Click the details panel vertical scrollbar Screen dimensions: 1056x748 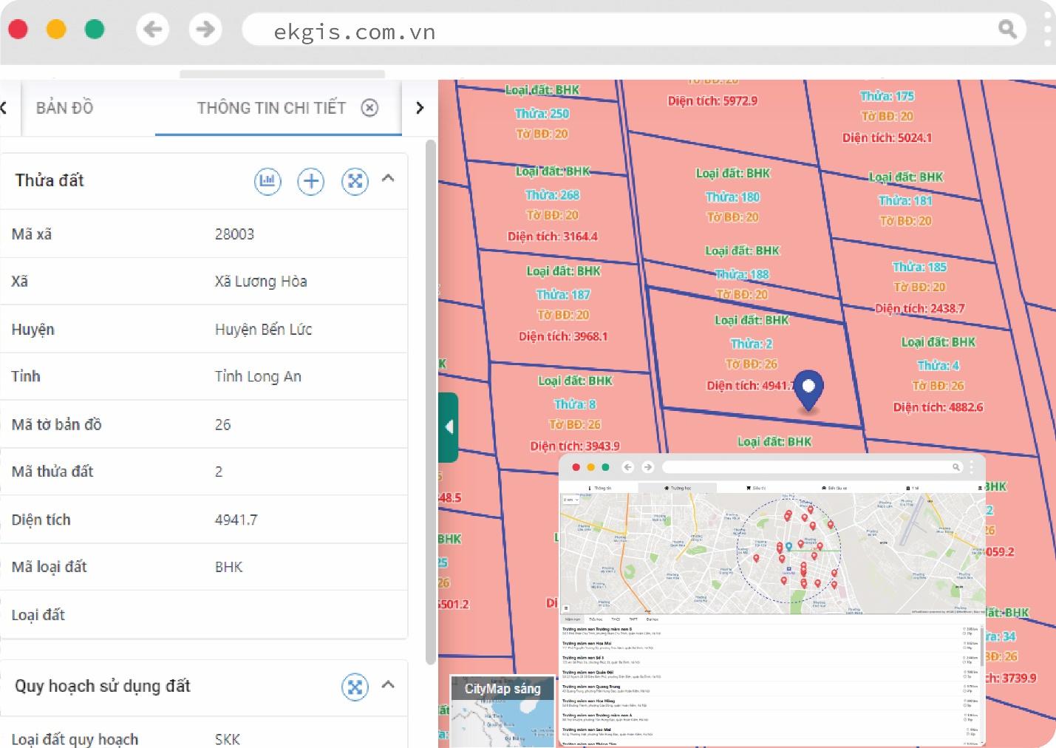click(431, 403)
